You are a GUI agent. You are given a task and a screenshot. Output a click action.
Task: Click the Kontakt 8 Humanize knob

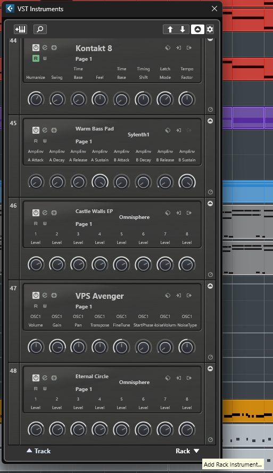[x=36, y=99]
